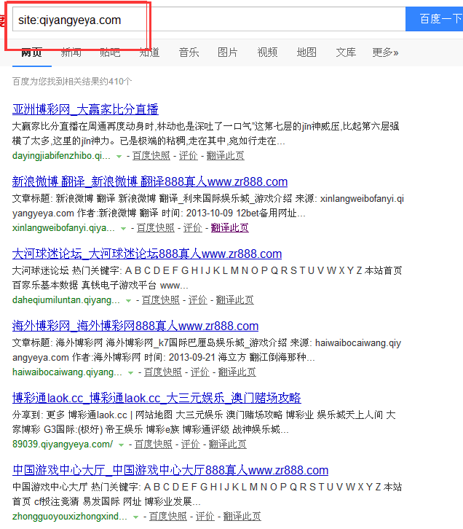Image resolution: width=463 pixels, height=529 pixels.
Task: Open result 亚洲博彩网_大赢家比分直播
Action: tap(85, 109)
